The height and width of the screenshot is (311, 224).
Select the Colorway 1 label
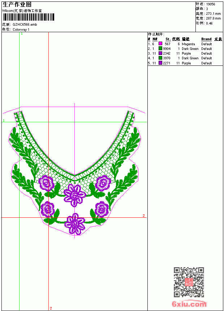(x=21, y=30)
